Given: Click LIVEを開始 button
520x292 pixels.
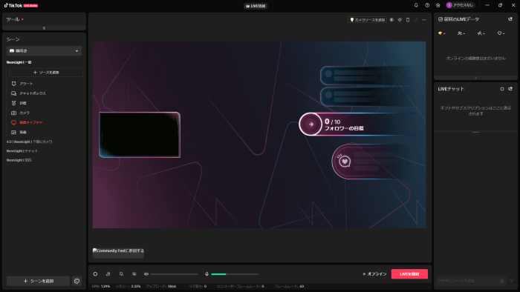Looking at the screenshot, I should pos(409,273).
